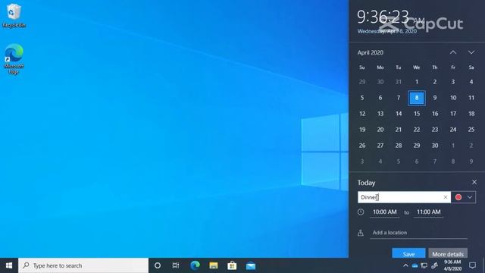Click the Add a location field

click(x=418, y=233)
